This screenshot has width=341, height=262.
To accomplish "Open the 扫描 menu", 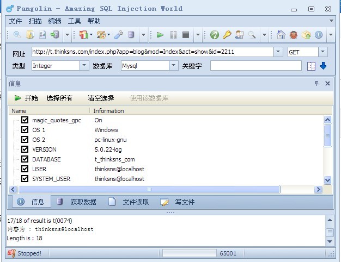I will [x=35, y=21].
